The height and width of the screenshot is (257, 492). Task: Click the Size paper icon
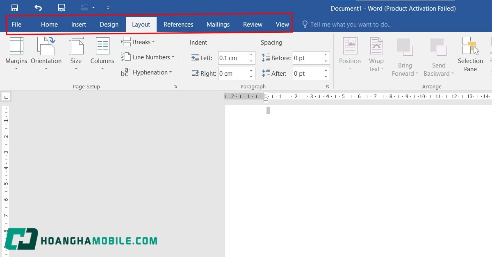pyautogui.click(x=76, y=46)
